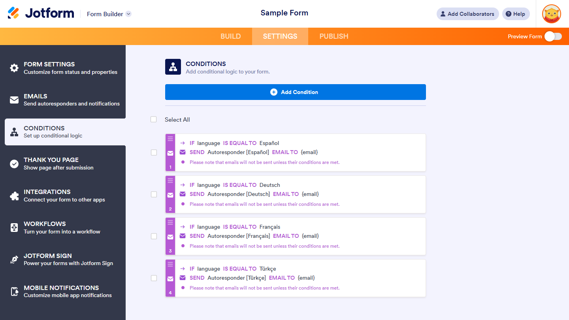Screen dimensions: 569x320
Task: Tick the checkbox for the Español condition
Action: 154,152
